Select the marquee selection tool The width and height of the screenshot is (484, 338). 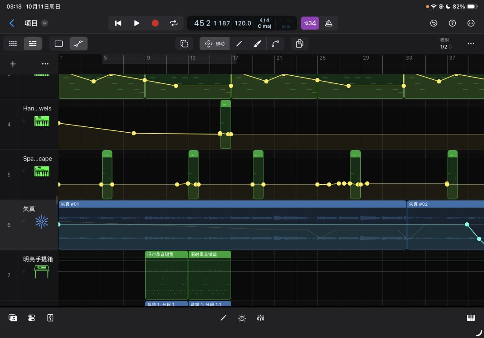tap(184, 43)
